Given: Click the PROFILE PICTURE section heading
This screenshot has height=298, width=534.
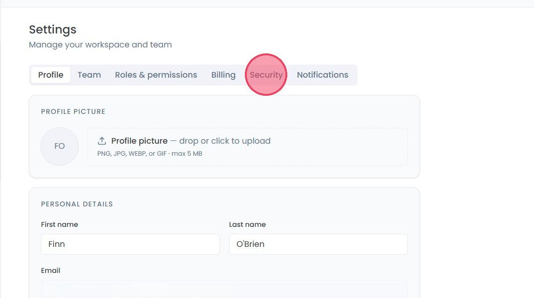Looking at the screenshot, I should (x=73, y=112).
